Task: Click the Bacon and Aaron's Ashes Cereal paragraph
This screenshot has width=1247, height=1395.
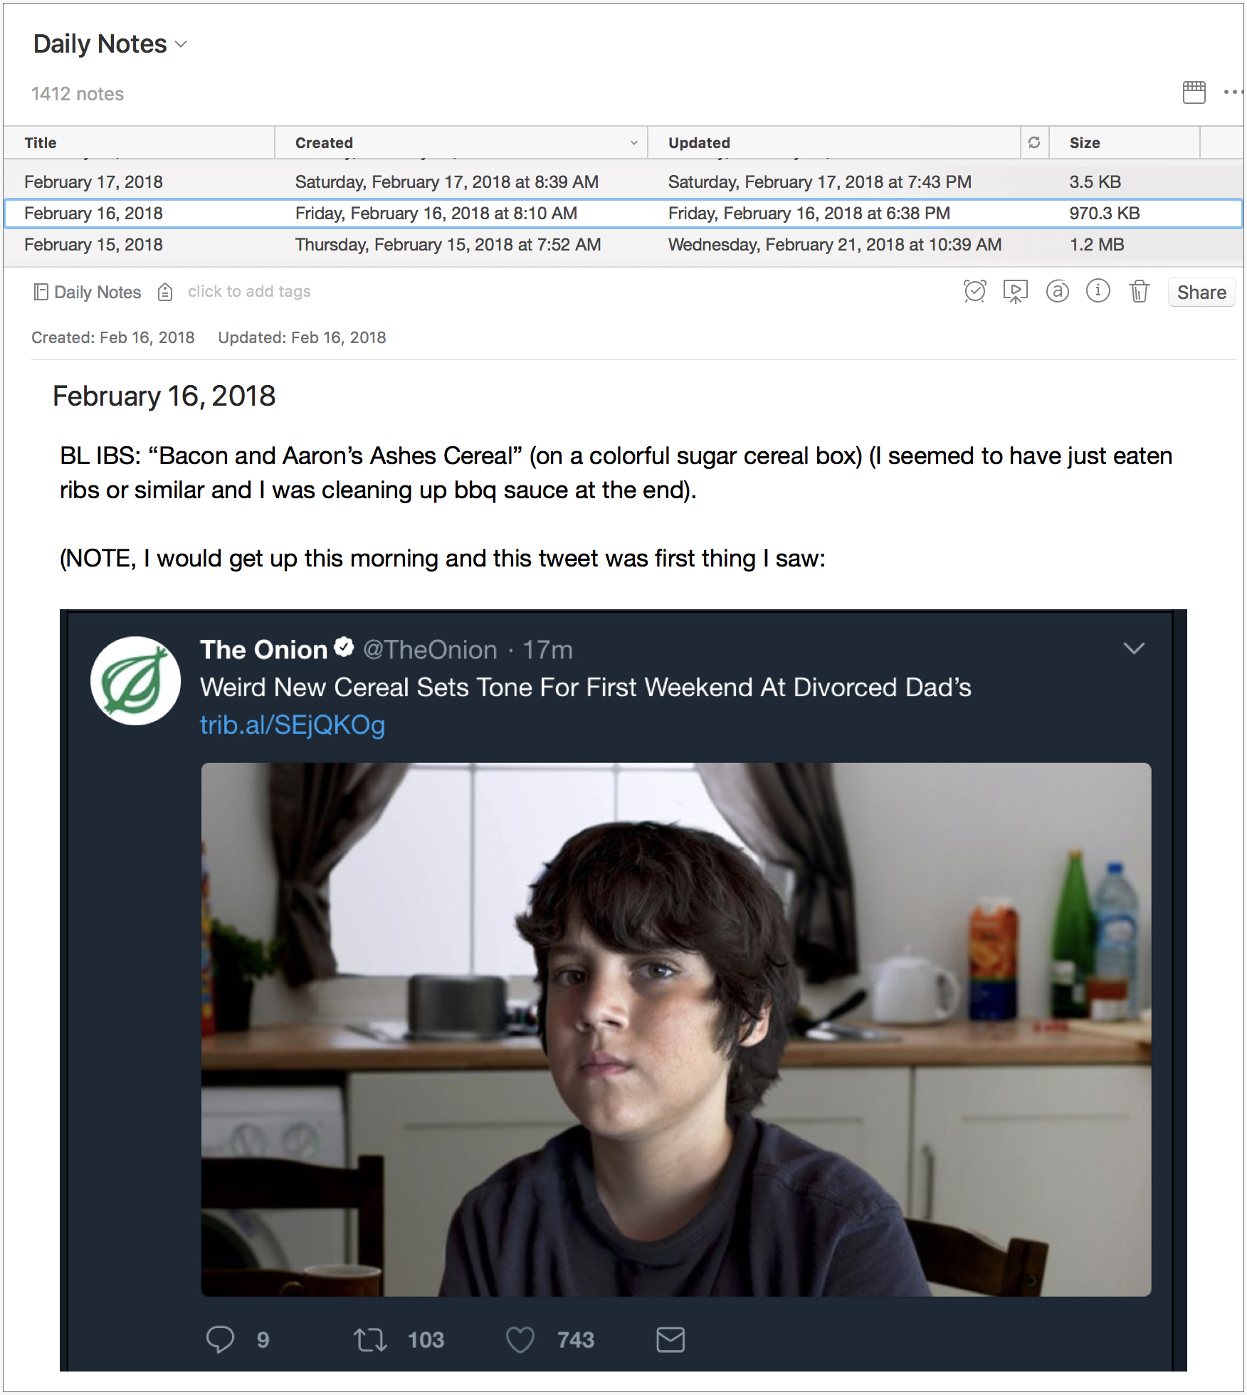Action: click(616, 473)
